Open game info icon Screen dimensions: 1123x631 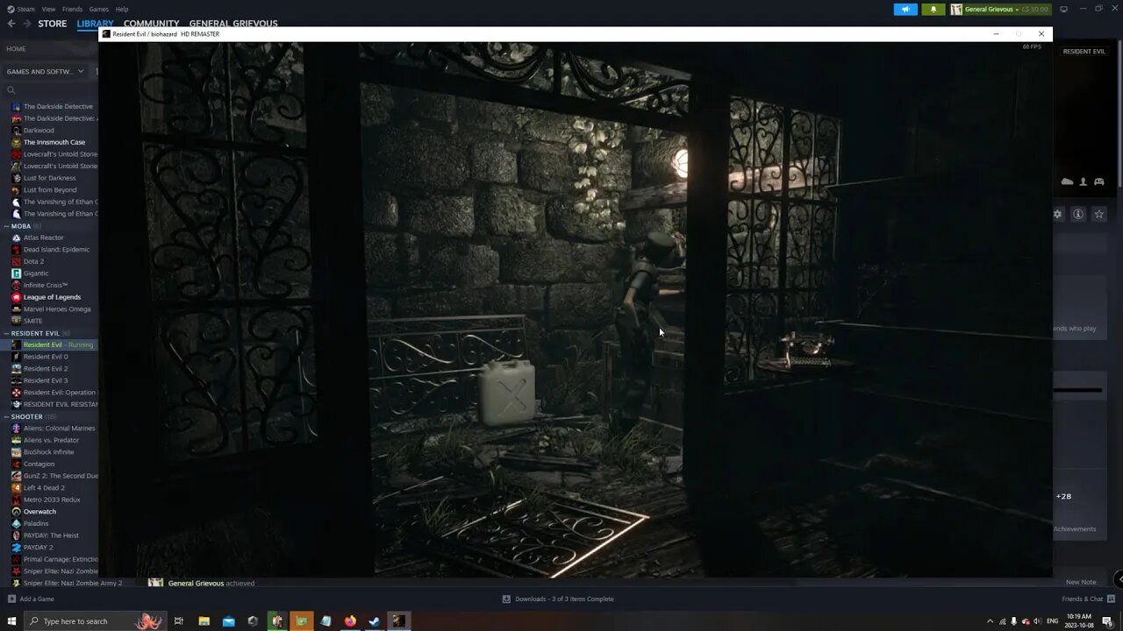click(1078, 214)
